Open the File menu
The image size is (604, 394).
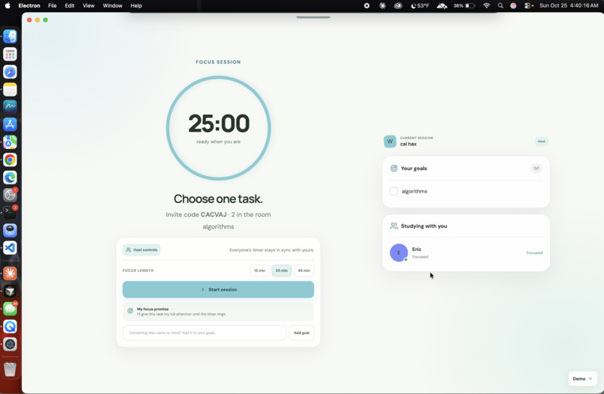[x=52, y=6]
